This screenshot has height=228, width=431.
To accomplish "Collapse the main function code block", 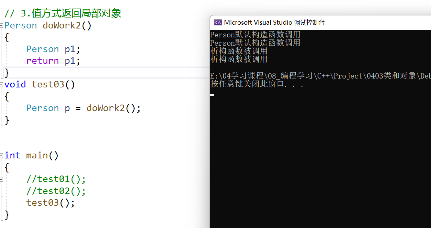I will (2, 156).
